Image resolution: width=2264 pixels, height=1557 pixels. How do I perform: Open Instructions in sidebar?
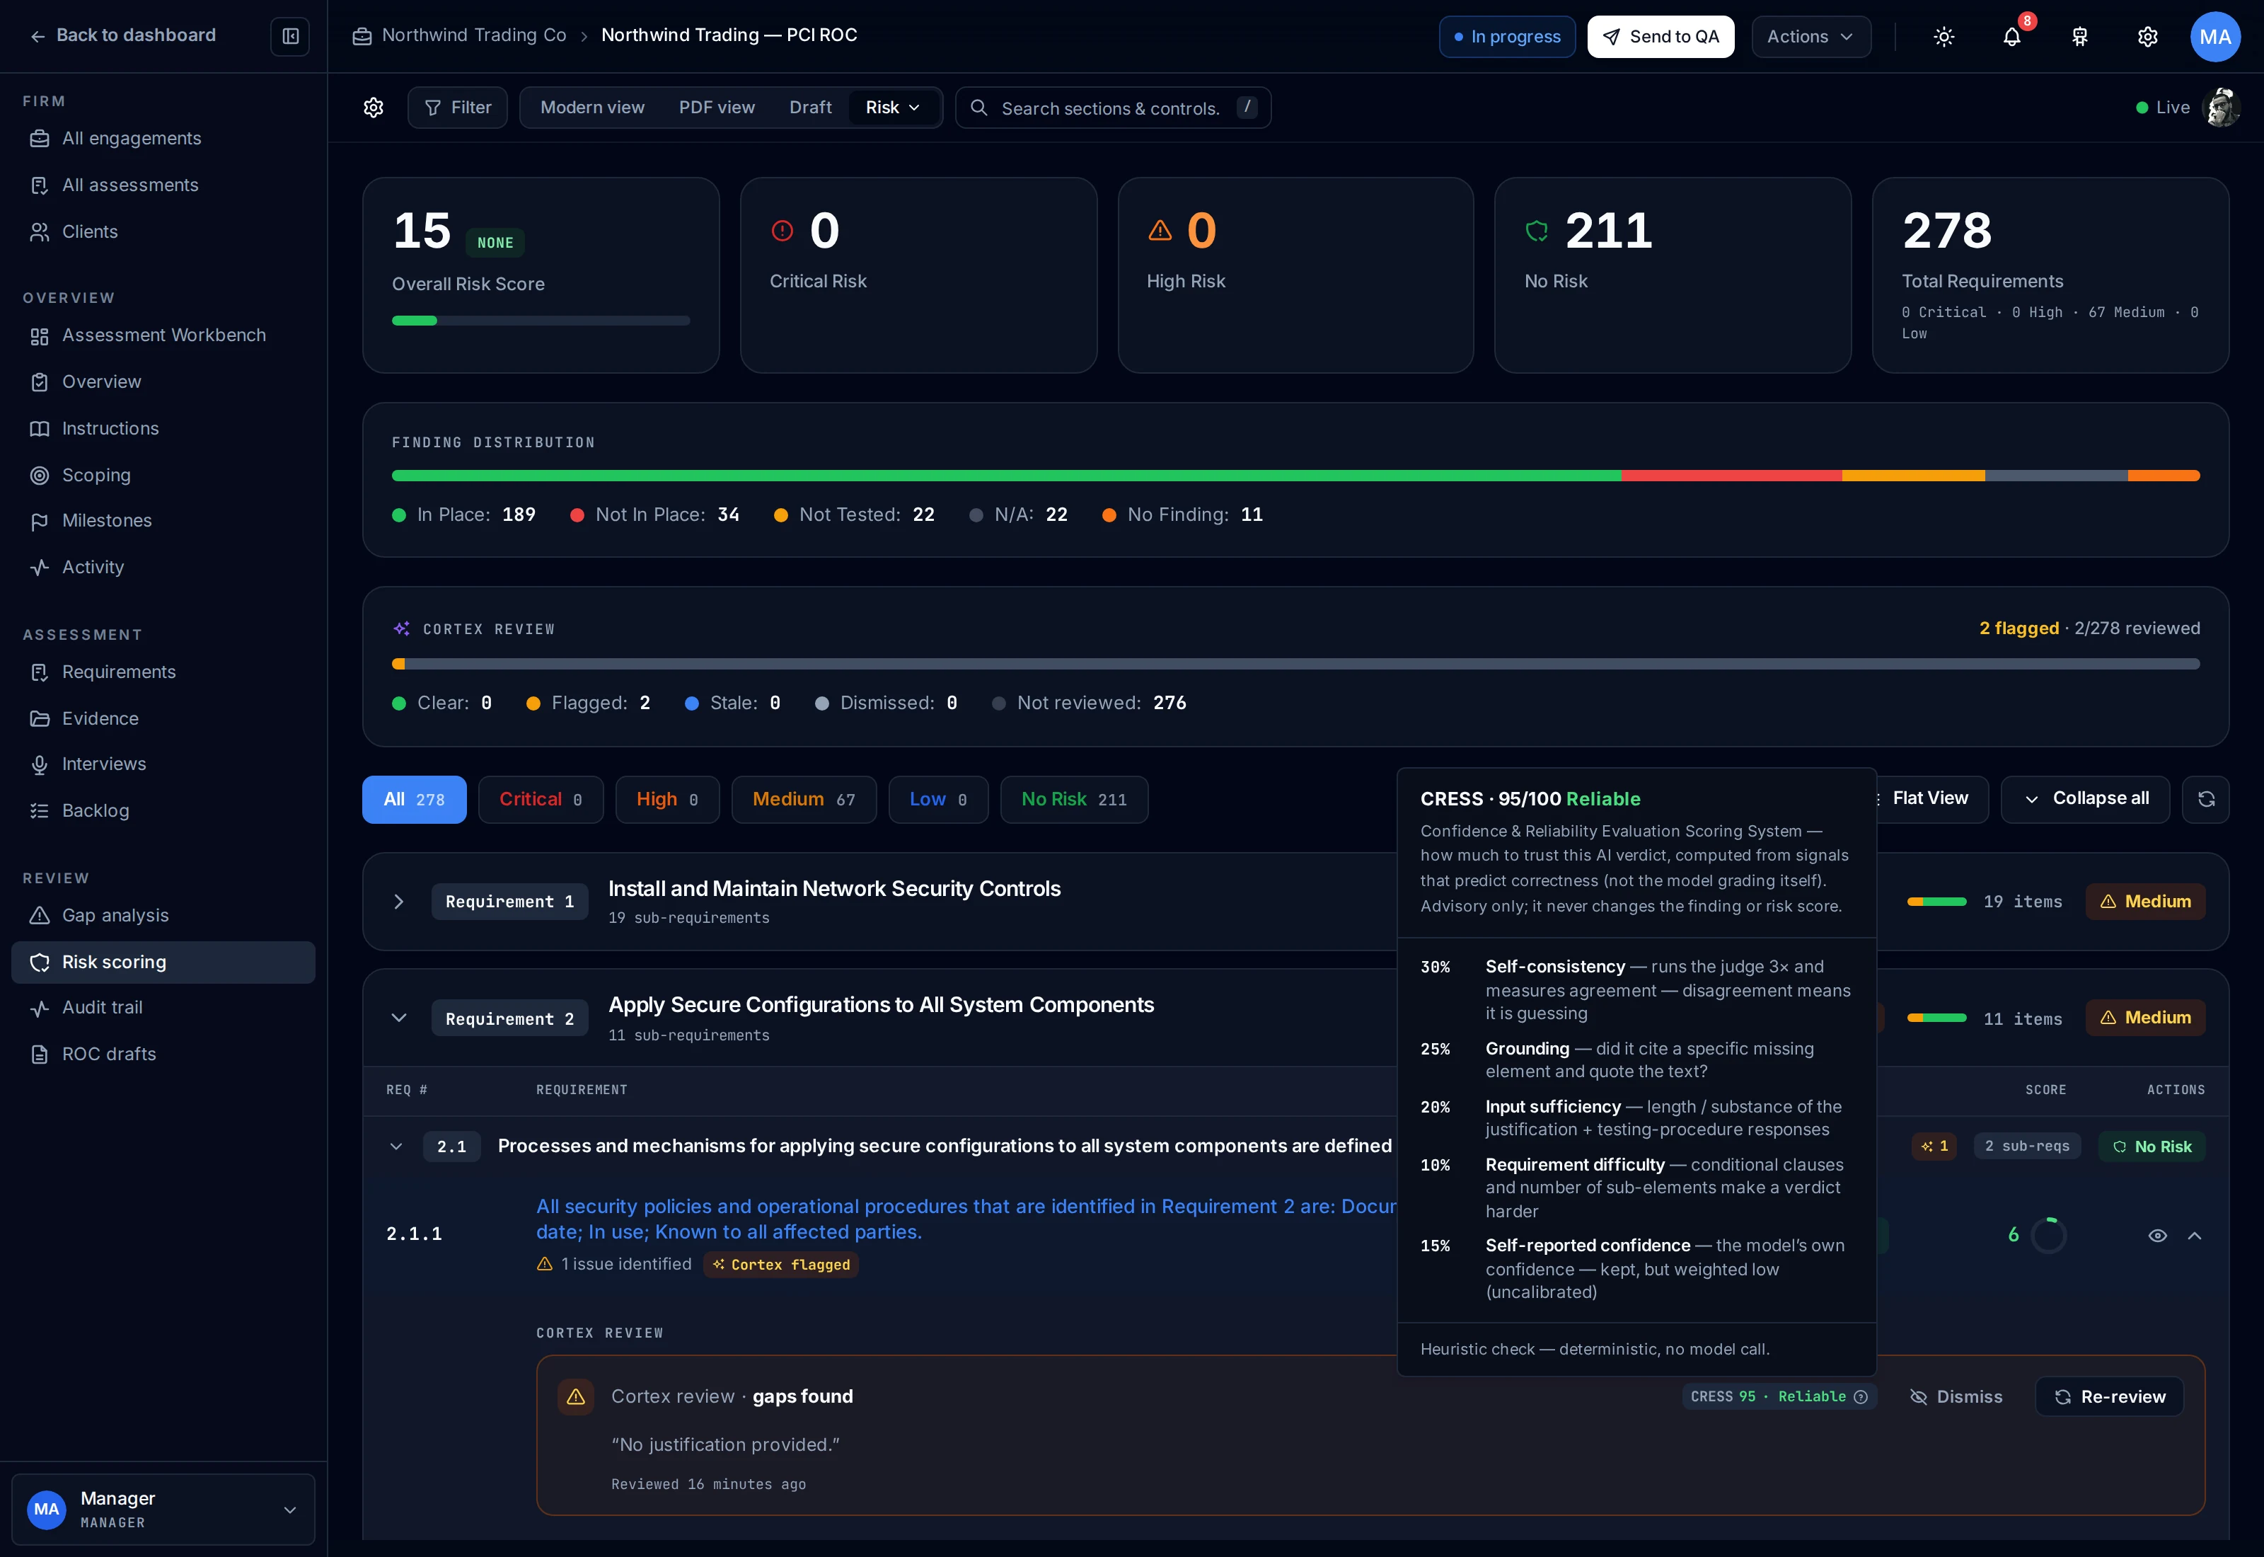click(x=163, y=430)
